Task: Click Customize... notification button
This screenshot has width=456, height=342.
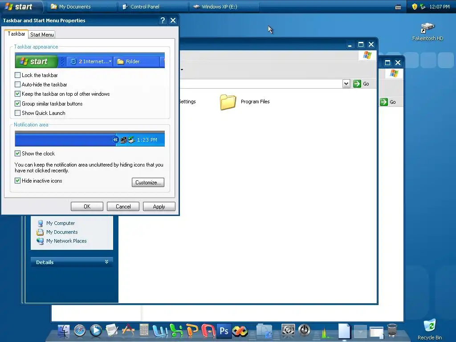Action: [148, 182]
